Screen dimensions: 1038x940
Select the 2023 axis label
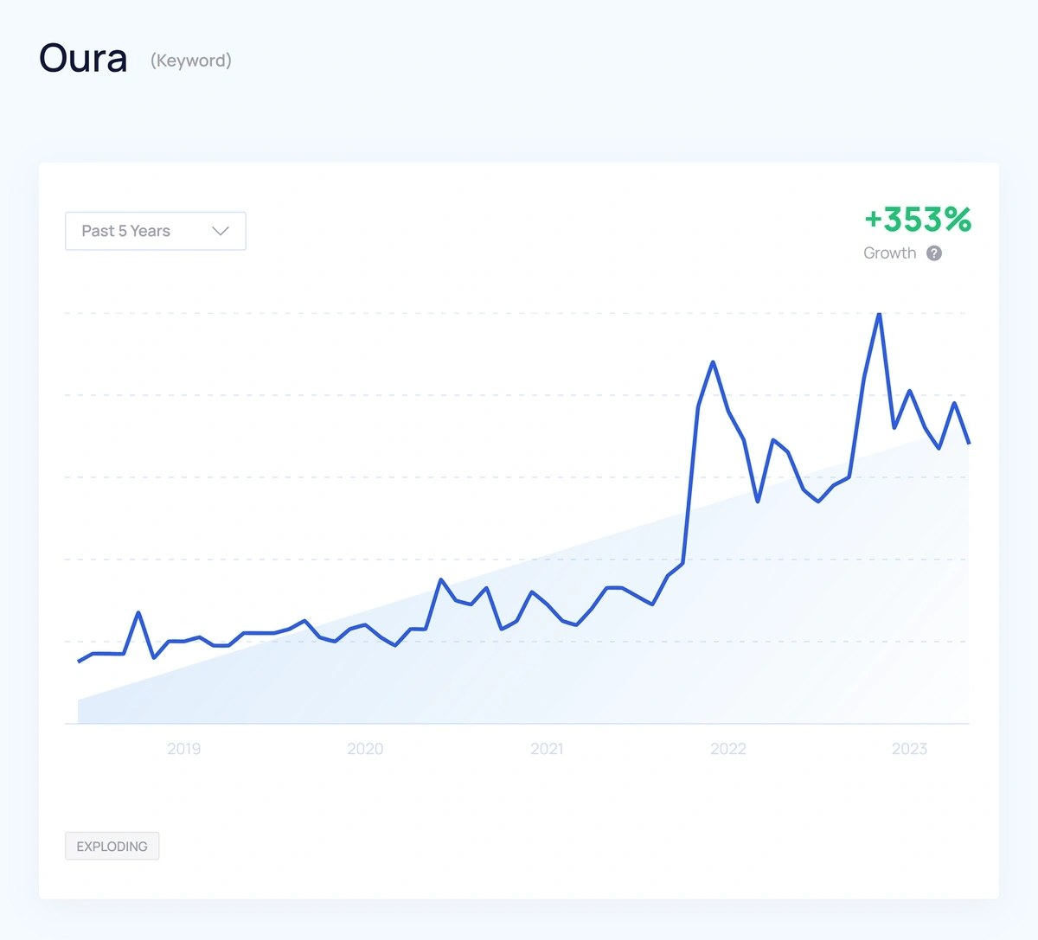tap(909, 749)
